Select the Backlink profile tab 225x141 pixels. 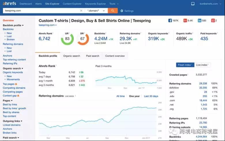48,56
